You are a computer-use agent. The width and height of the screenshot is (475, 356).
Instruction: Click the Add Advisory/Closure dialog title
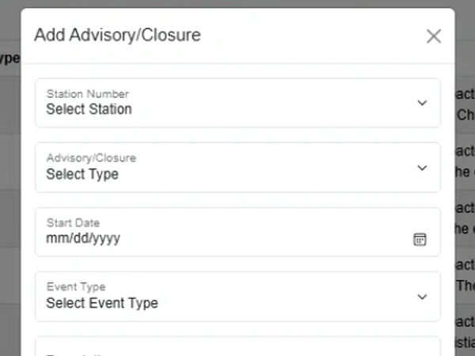coord(117,35)
